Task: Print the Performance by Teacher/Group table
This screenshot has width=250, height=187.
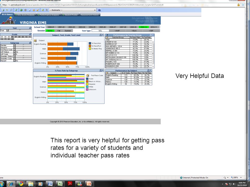Action: point(151,35)
